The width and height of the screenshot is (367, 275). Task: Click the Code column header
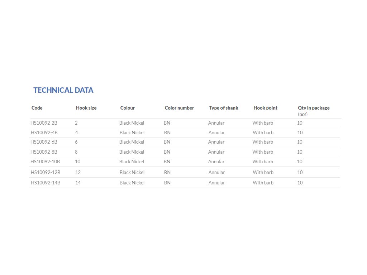pos(37,108)
